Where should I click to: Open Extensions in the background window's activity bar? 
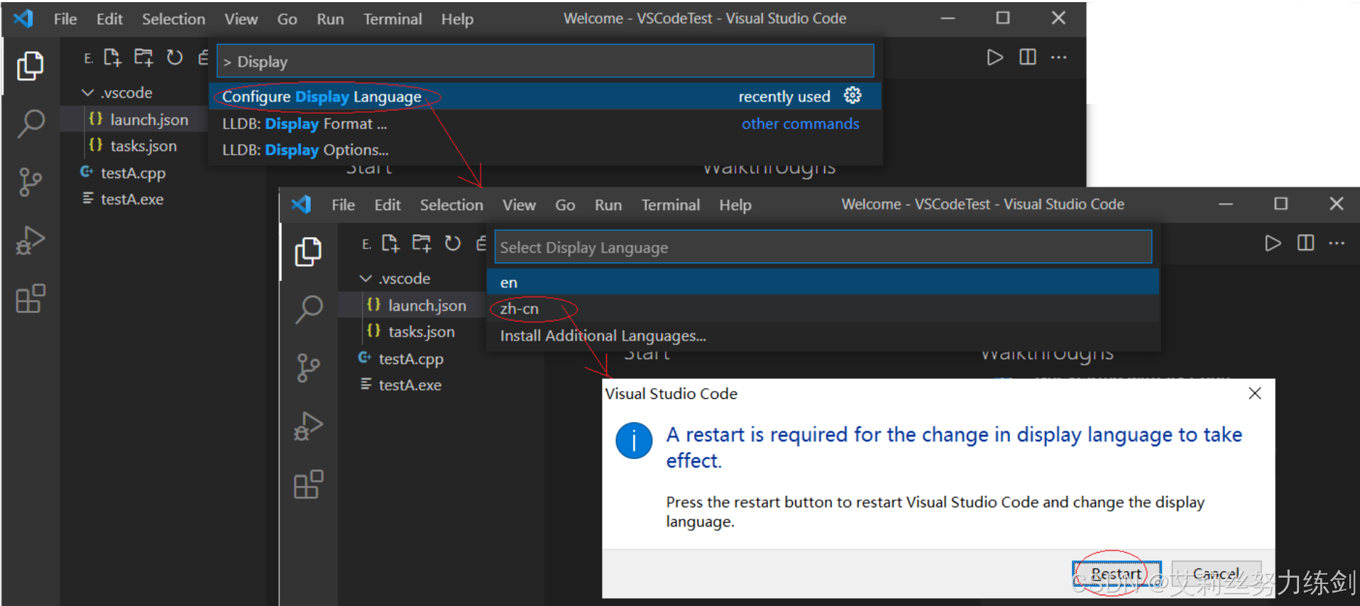click(x=31, y=299)
